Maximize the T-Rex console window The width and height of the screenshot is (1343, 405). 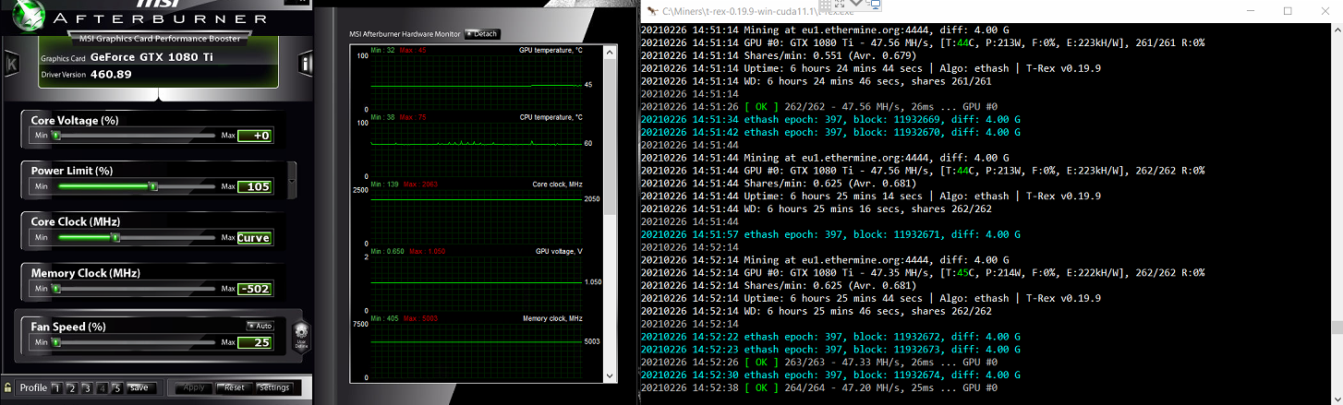click(1288, 11)
